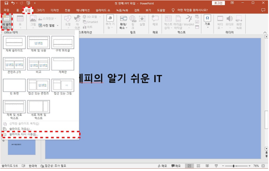269x171 pixels.
Task: Click the 새 슬라이드 dropdown button
Action: point(7,22)
